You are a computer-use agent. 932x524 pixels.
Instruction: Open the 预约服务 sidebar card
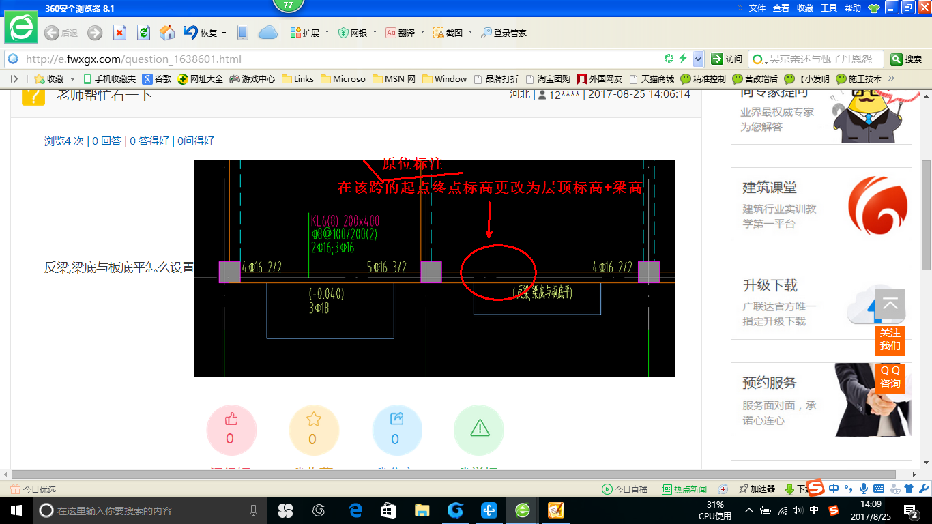click(x=821, y=400)
